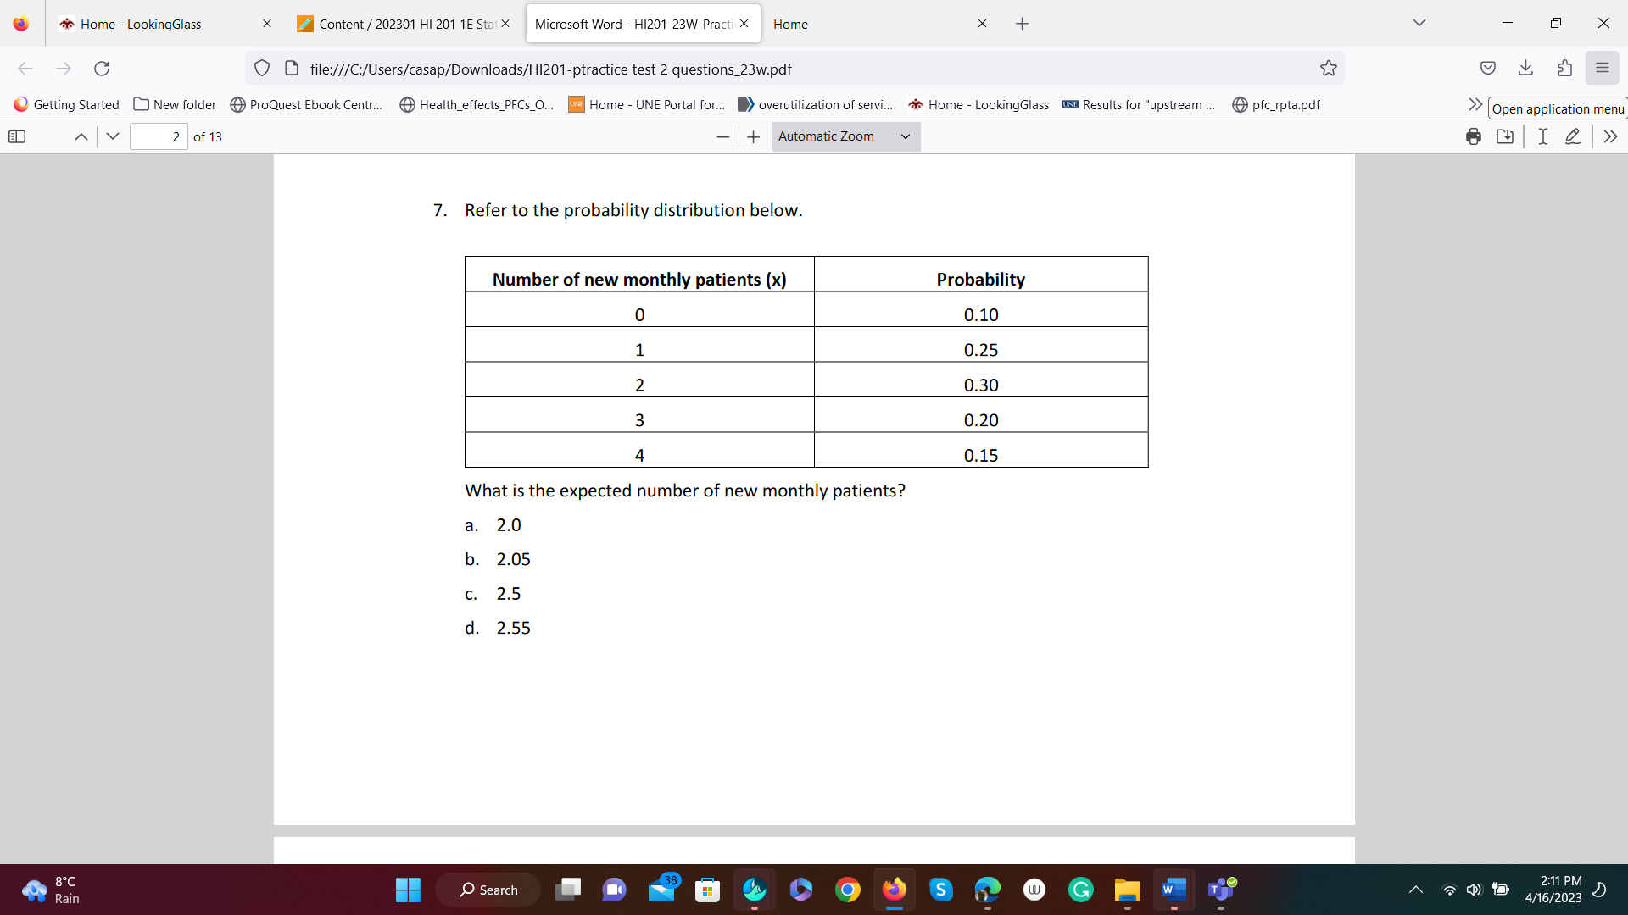
Task: Bookmark this page with star icon
Action: pos(1328,69)
